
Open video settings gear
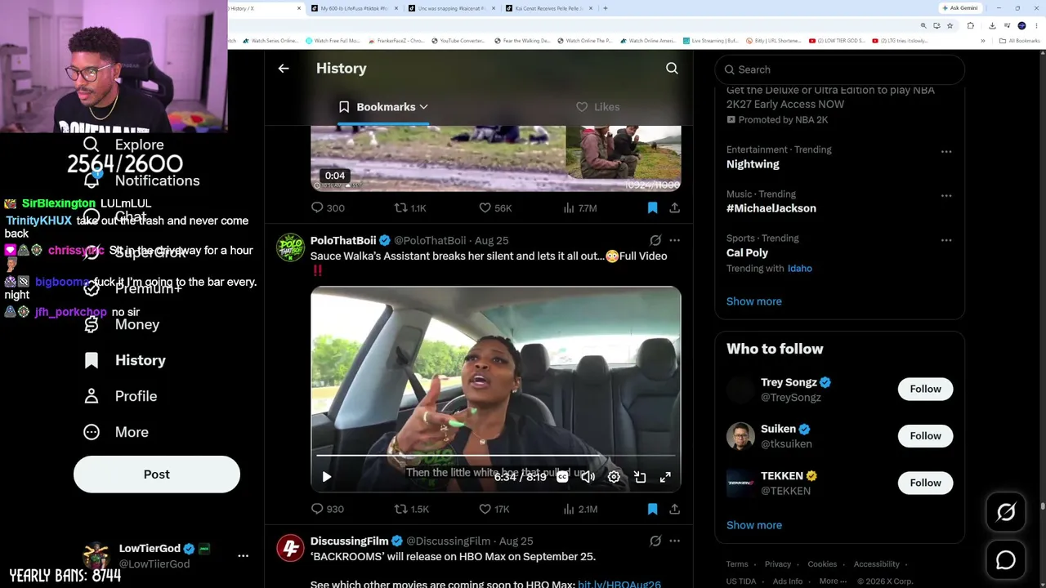pyautogui.click(x=614, y=477)
